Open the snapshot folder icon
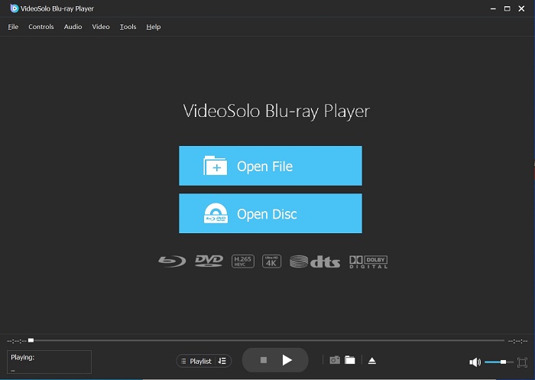This screenshot has height=380, width=535. point(350,360)
